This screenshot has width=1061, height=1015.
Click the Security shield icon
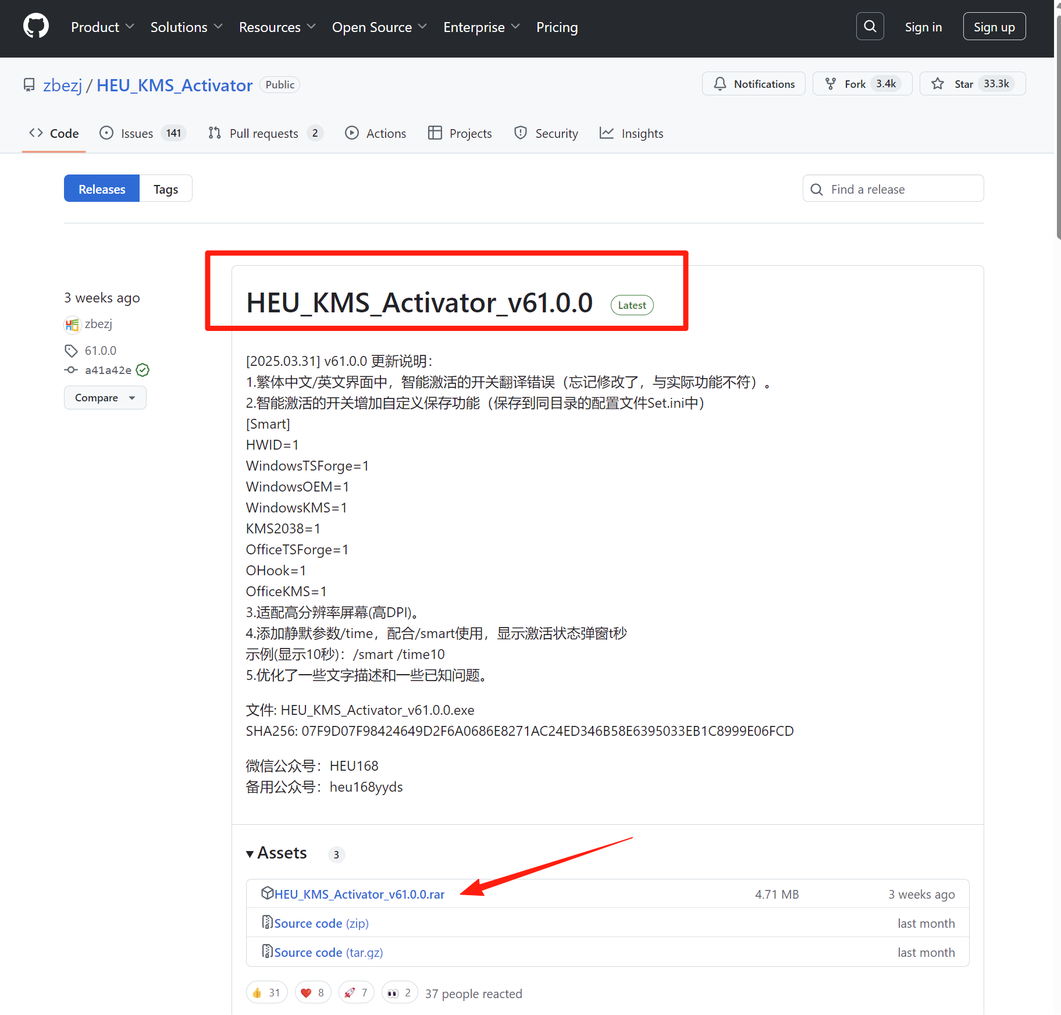pyautogui.click(x=520, y=133)
